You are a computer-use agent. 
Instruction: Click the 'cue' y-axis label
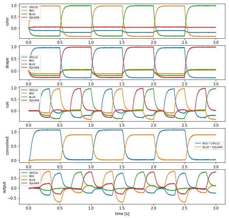[7, 105]
